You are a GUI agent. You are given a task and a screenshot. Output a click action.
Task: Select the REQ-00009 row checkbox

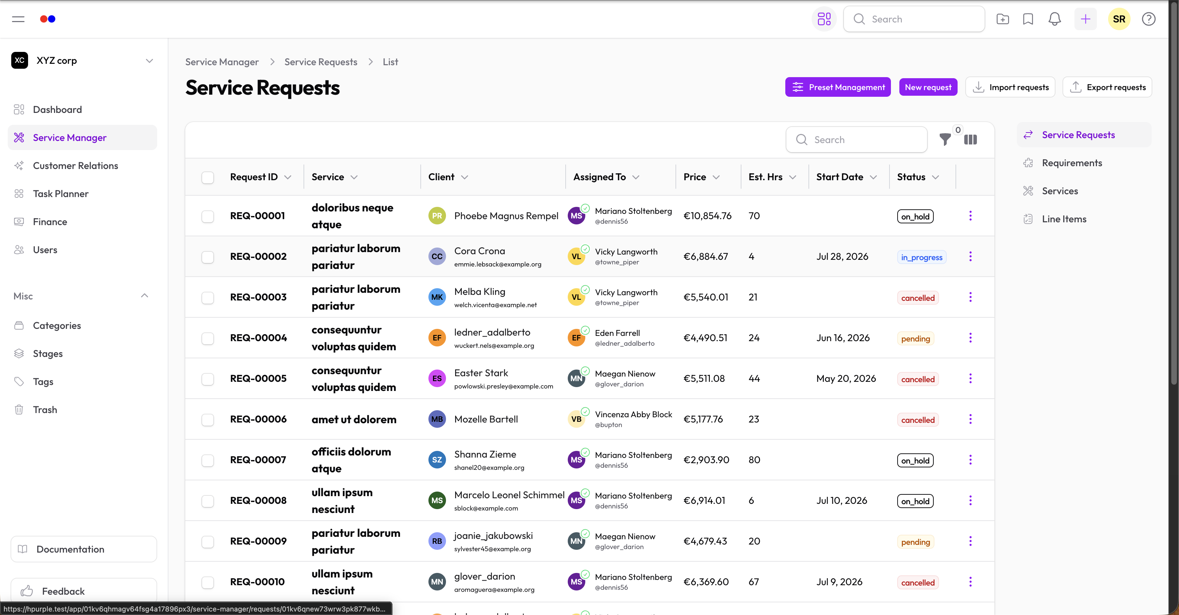click(x=208, y=542)
